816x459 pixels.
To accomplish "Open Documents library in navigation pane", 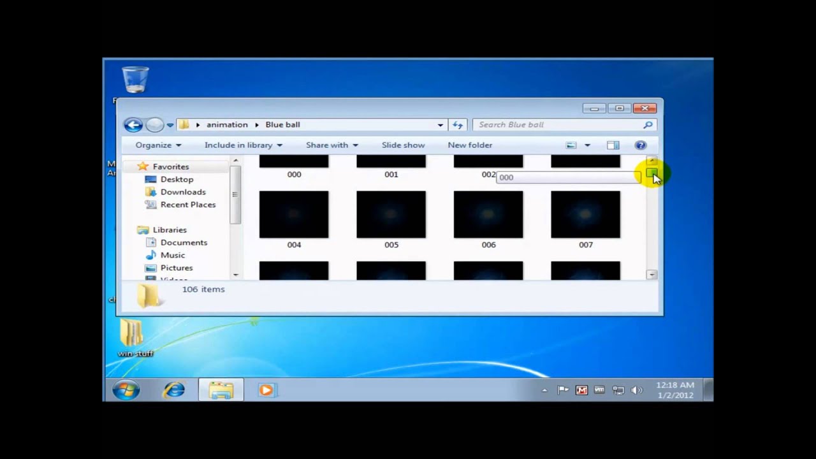I will [184, 242].
